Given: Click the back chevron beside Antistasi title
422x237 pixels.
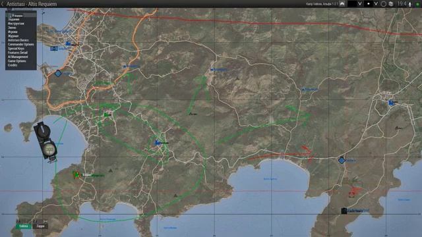Looking at the screenshot, I should 3,4.
